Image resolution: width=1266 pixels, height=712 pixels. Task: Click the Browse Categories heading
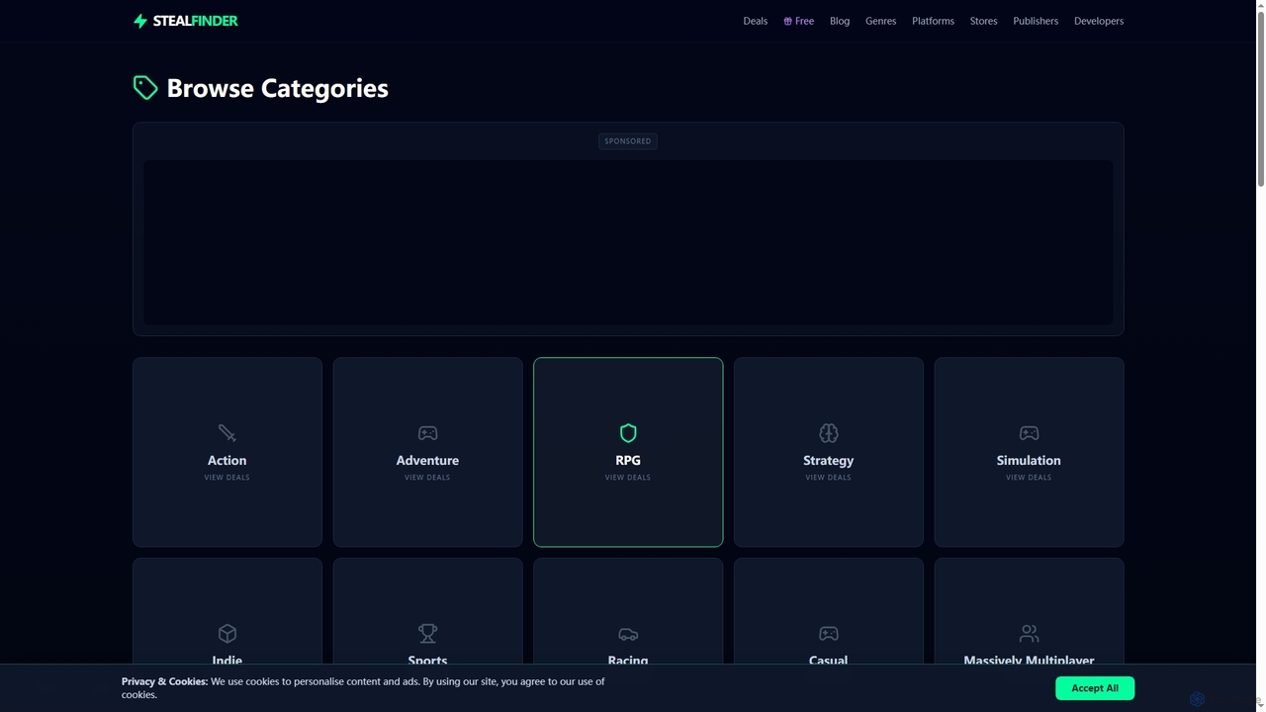277,88
